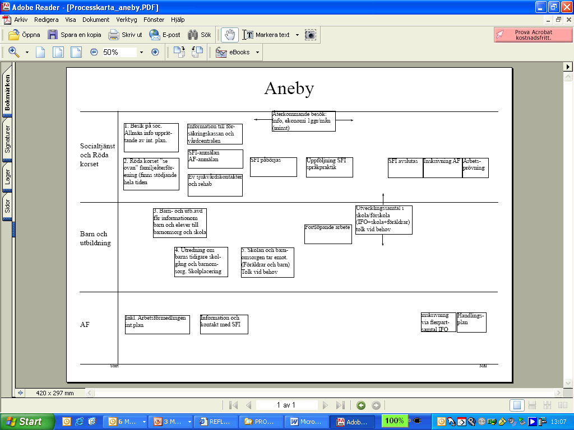The height and width of the screenshot is (430, 574).
Task: Go to the previous page
Action: [249, 405]
